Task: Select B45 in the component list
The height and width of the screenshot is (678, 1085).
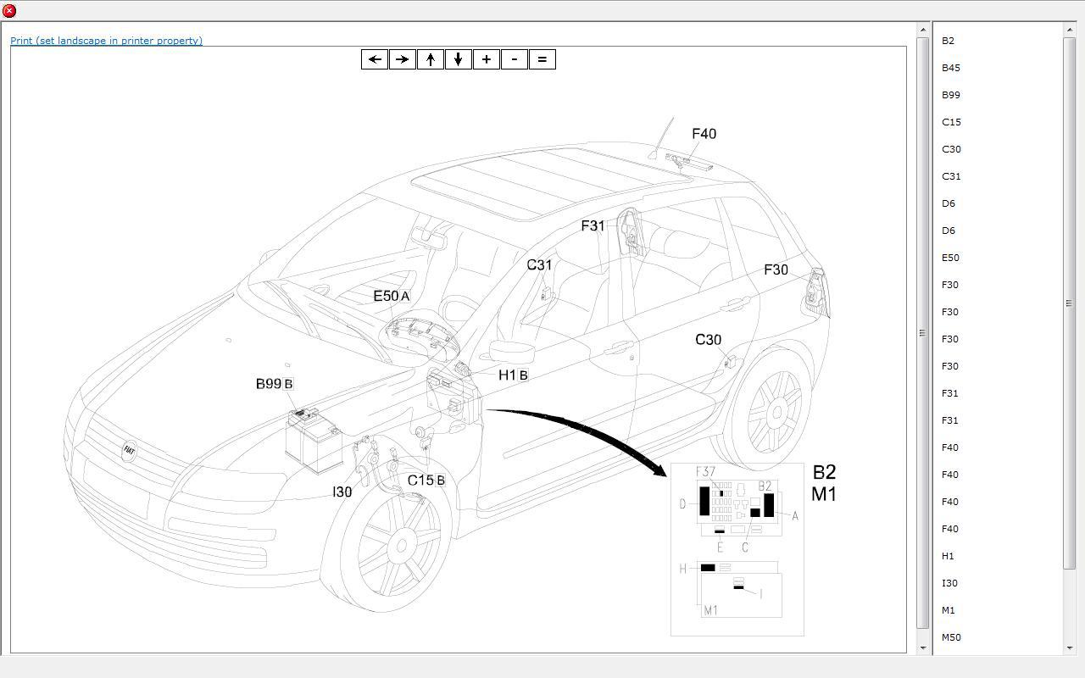Action: (x=950, y=68)
